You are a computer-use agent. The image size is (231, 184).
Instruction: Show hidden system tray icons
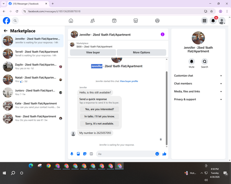[x=201, y=173]
